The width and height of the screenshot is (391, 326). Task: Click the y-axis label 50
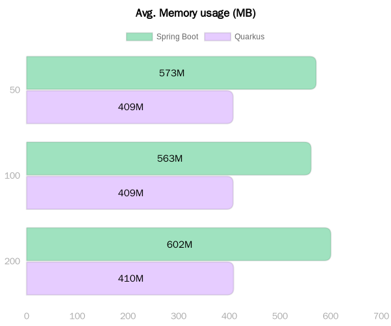point(15,90)
